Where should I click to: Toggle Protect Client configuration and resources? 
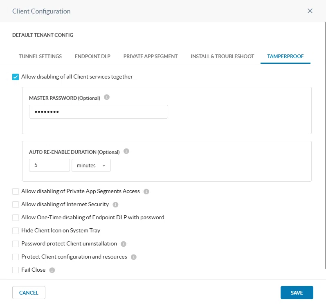[16, 257]
